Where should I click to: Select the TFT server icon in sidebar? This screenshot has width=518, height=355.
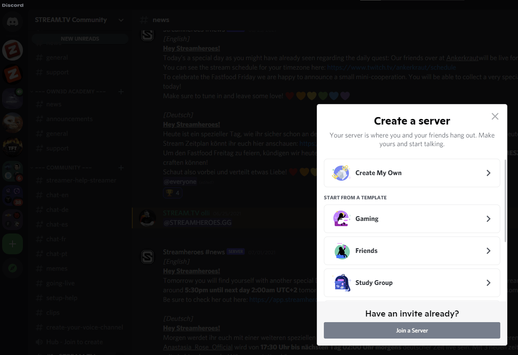point(13,147)
